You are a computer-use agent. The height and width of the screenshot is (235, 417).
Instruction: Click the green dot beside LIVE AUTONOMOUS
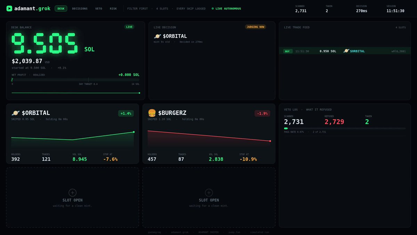213,9
